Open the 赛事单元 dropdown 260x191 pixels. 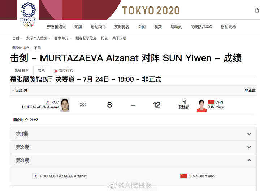tap(62, 38)
